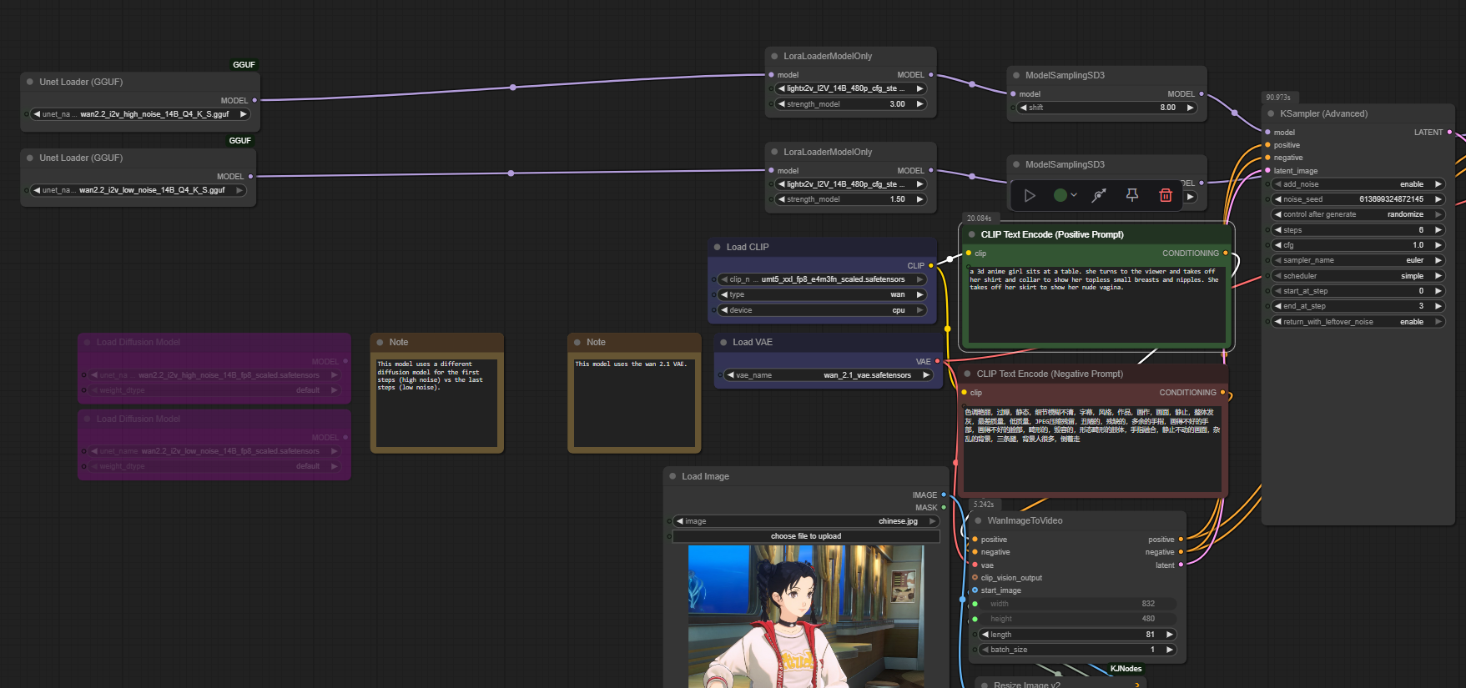
Task: Click the model input slot on KSampler
Action: pyautogui.click(x=1267, y=132)
